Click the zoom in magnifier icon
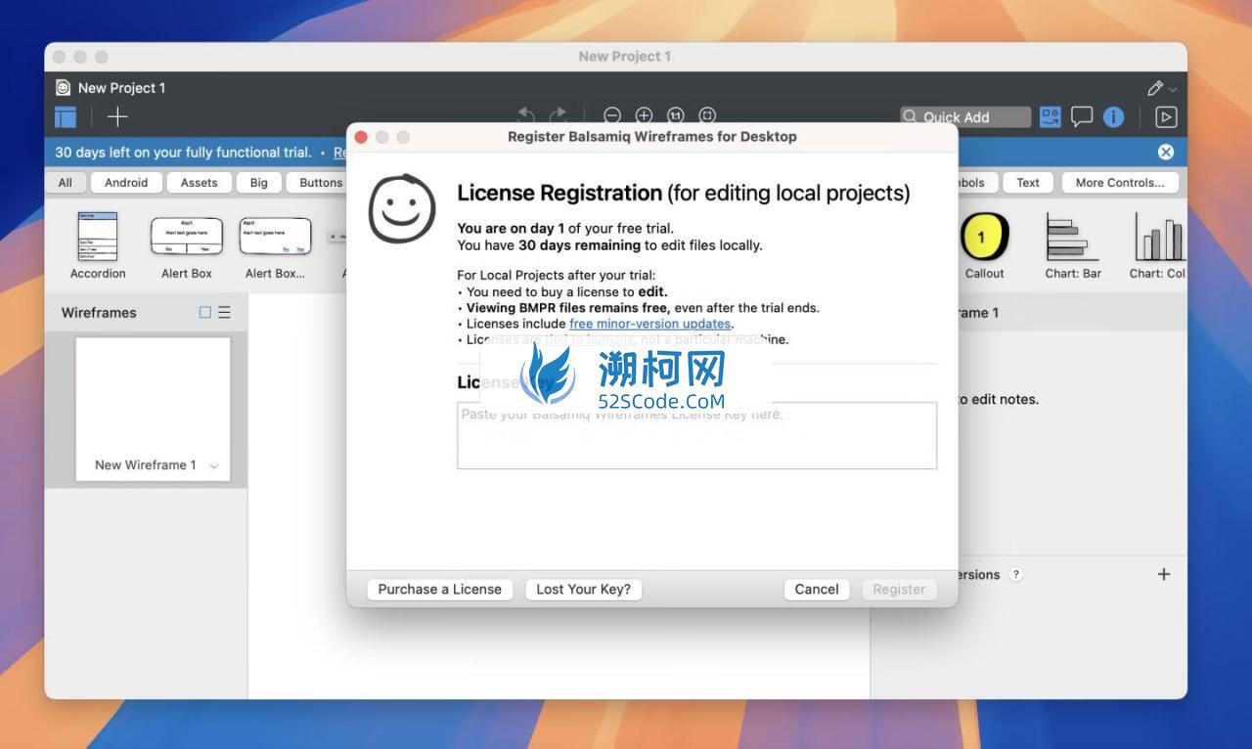 644,116
